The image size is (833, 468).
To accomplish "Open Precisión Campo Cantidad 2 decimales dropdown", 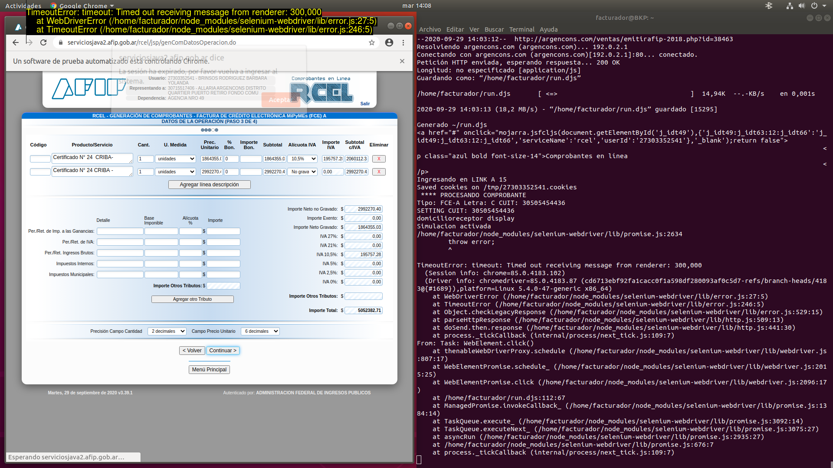I will (167, 331).
